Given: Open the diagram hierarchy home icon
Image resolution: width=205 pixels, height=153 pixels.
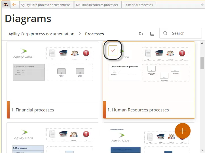Looking at the screenshot, I should coord(6,5).
